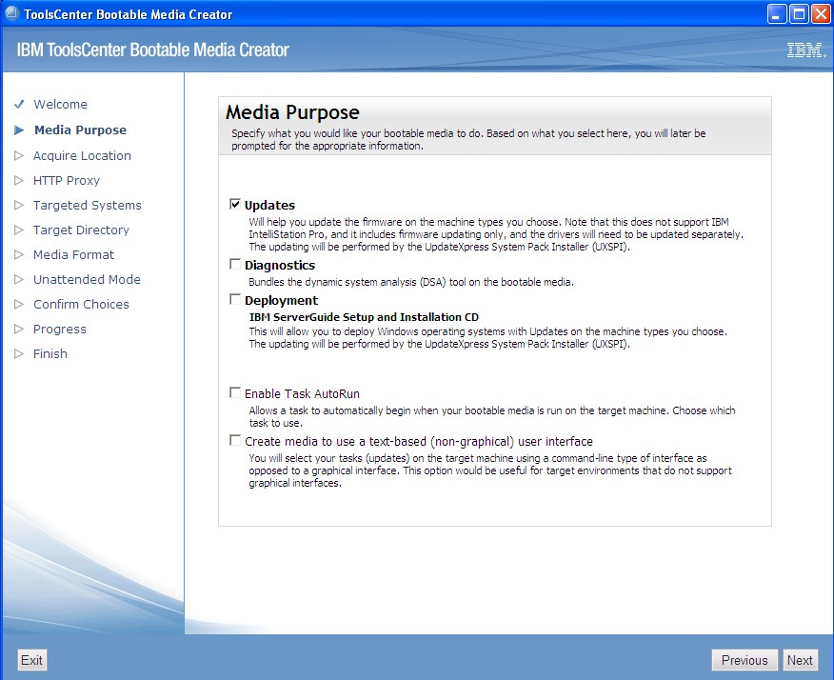Go to the Welcome step
The height and width of the screenshot is (680, 834).
coord(60,105)
